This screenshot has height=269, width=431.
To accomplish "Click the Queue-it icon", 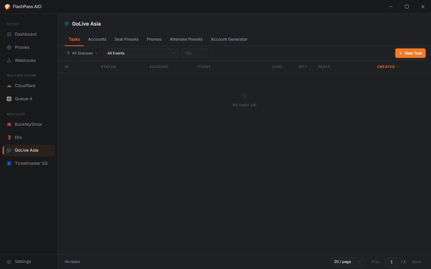I will 9,99.
